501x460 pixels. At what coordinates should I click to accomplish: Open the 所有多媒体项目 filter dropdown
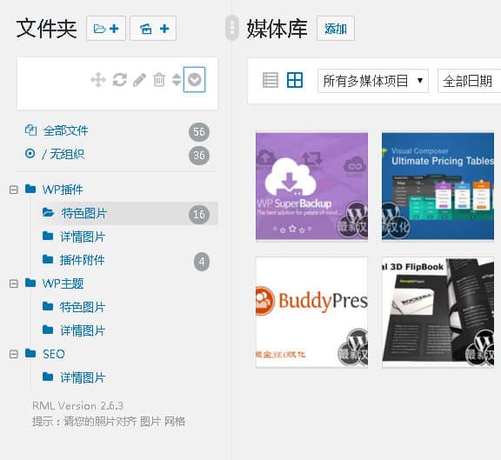[373, 81]
